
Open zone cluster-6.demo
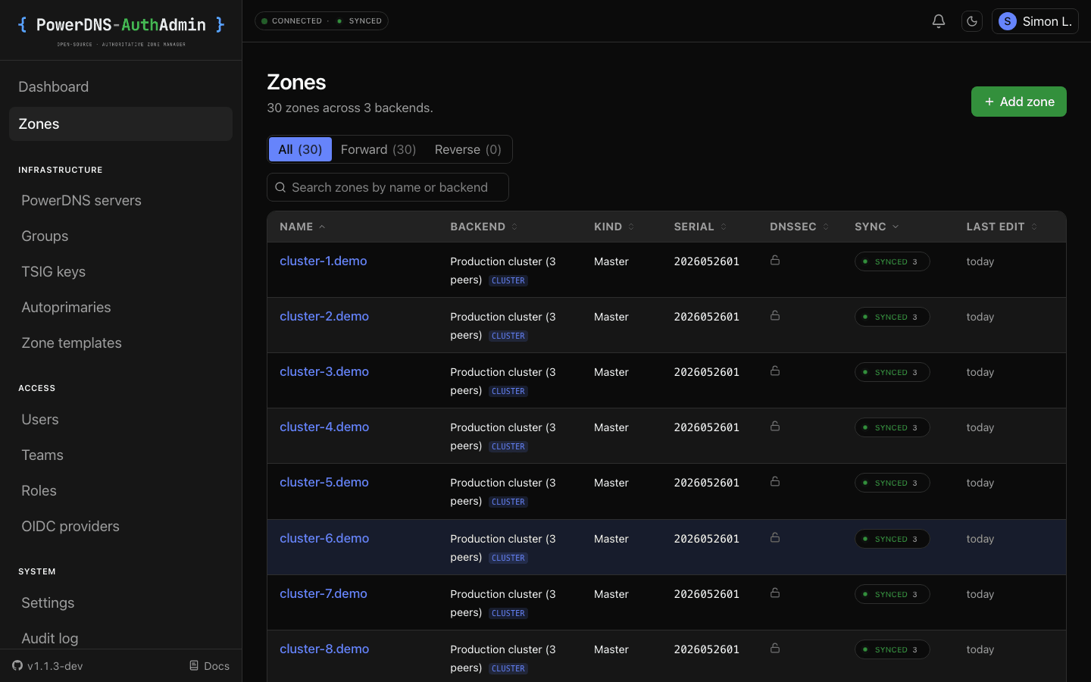324,538
